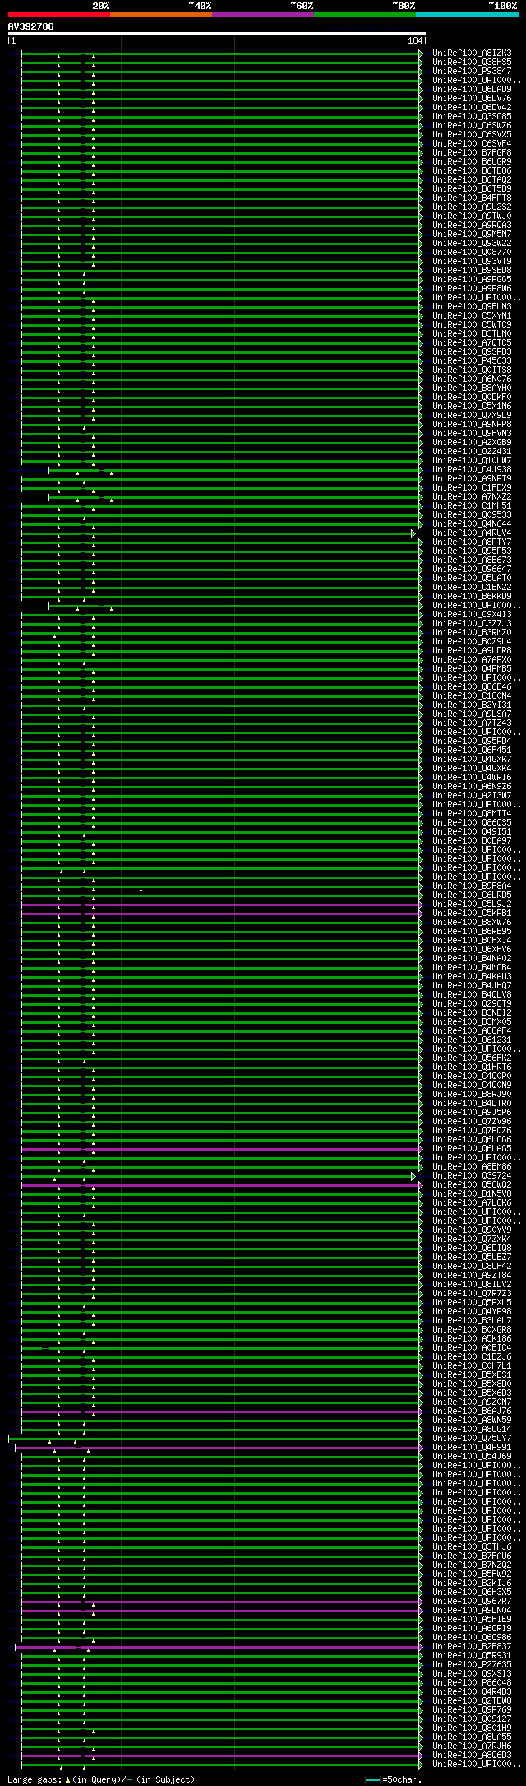Image resolution: width=526 pixels, height=1786 pixels.
Task: Open hit UniRef100_Q6LAD9
Action: pyautogui.click(x=472, y=90)
